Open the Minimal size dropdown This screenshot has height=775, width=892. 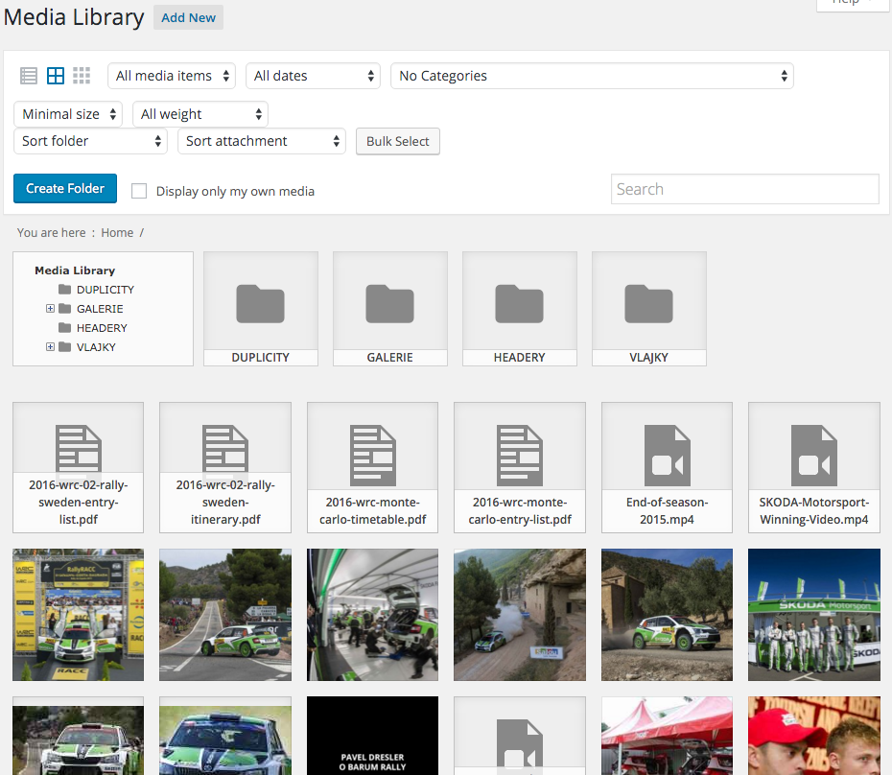click(x=68, y=114)
